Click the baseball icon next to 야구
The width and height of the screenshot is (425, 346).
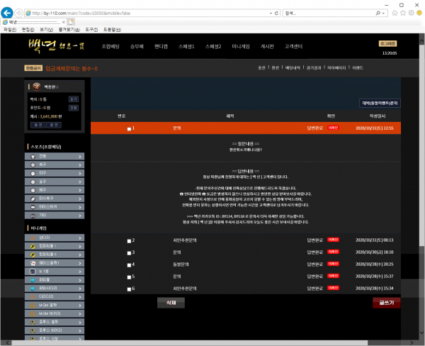[x=33, y=173]
